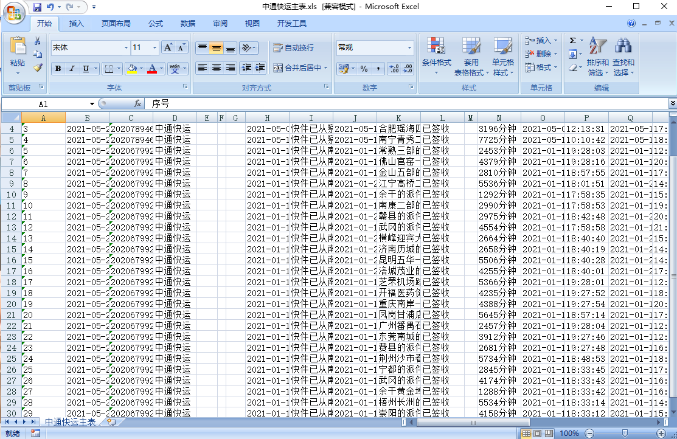Undo the last action
The height and width of the screenshot is (439, 677).
pyautogui.click(x=50, y=7)
